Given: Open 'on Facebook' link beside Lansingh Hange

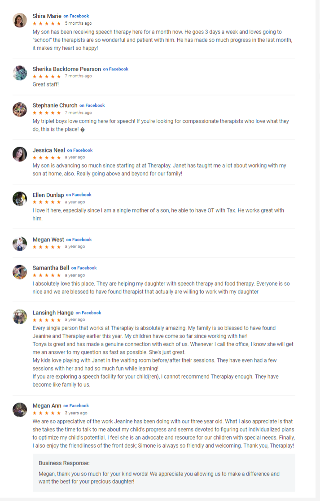Looking at the screenshot, I should pos(88,313).
